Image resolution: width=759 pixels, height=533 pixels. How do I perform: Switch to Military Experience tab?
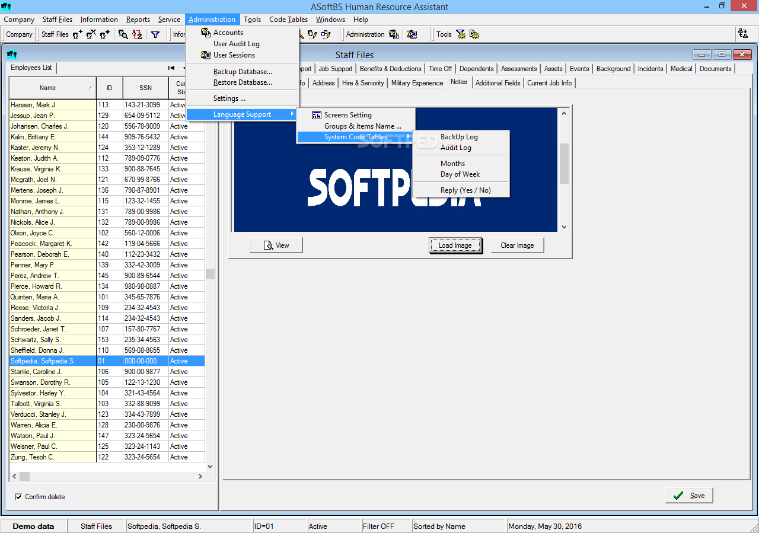click(x=417, y=83)
